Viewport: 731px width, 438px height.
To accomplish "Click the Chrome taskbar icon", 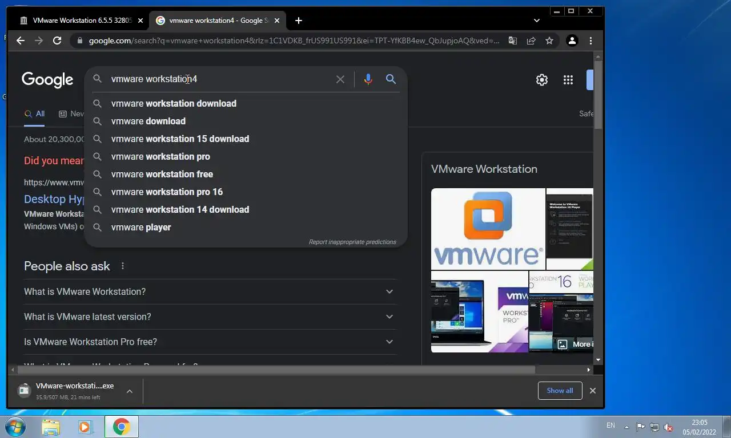I will (x=121, y=427).
